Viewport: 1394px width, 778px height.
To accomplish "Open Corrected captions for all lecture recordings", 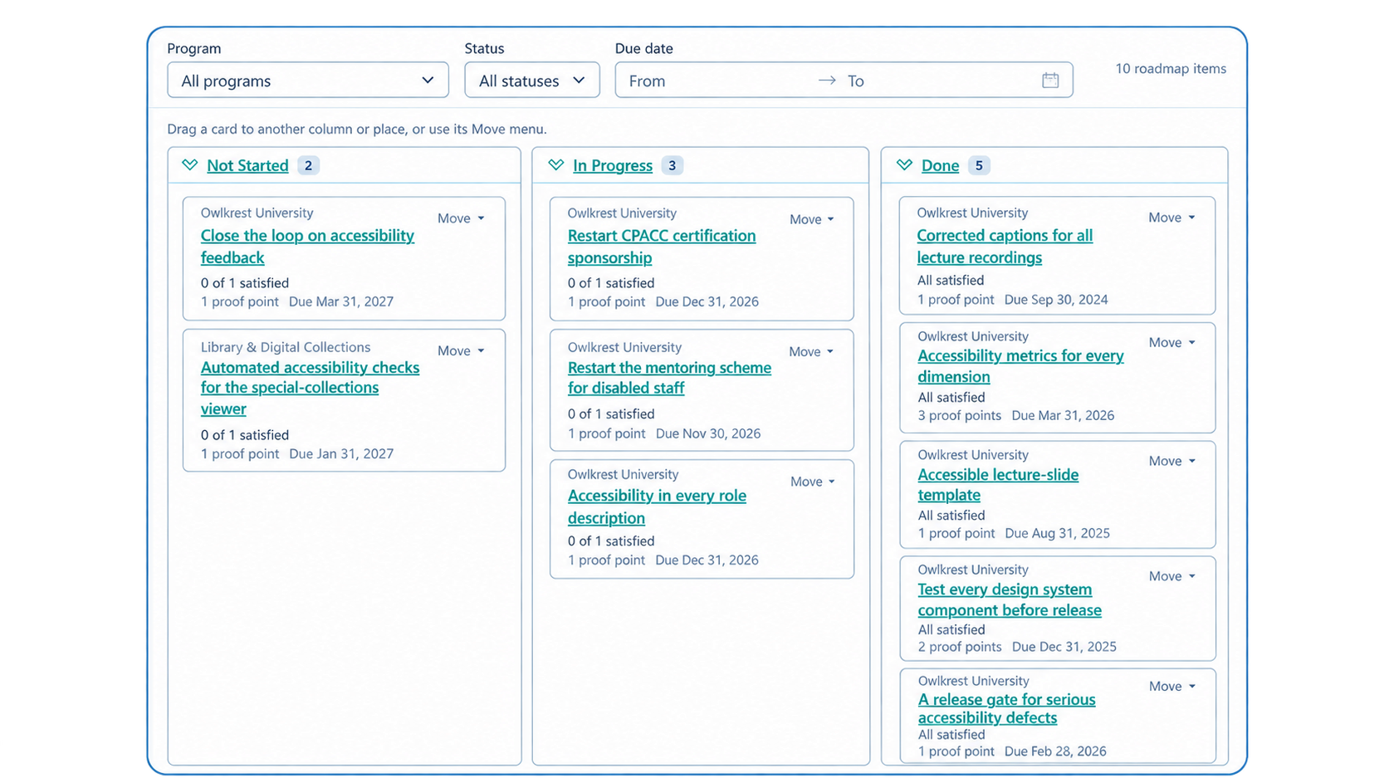I will (1005, 247).
